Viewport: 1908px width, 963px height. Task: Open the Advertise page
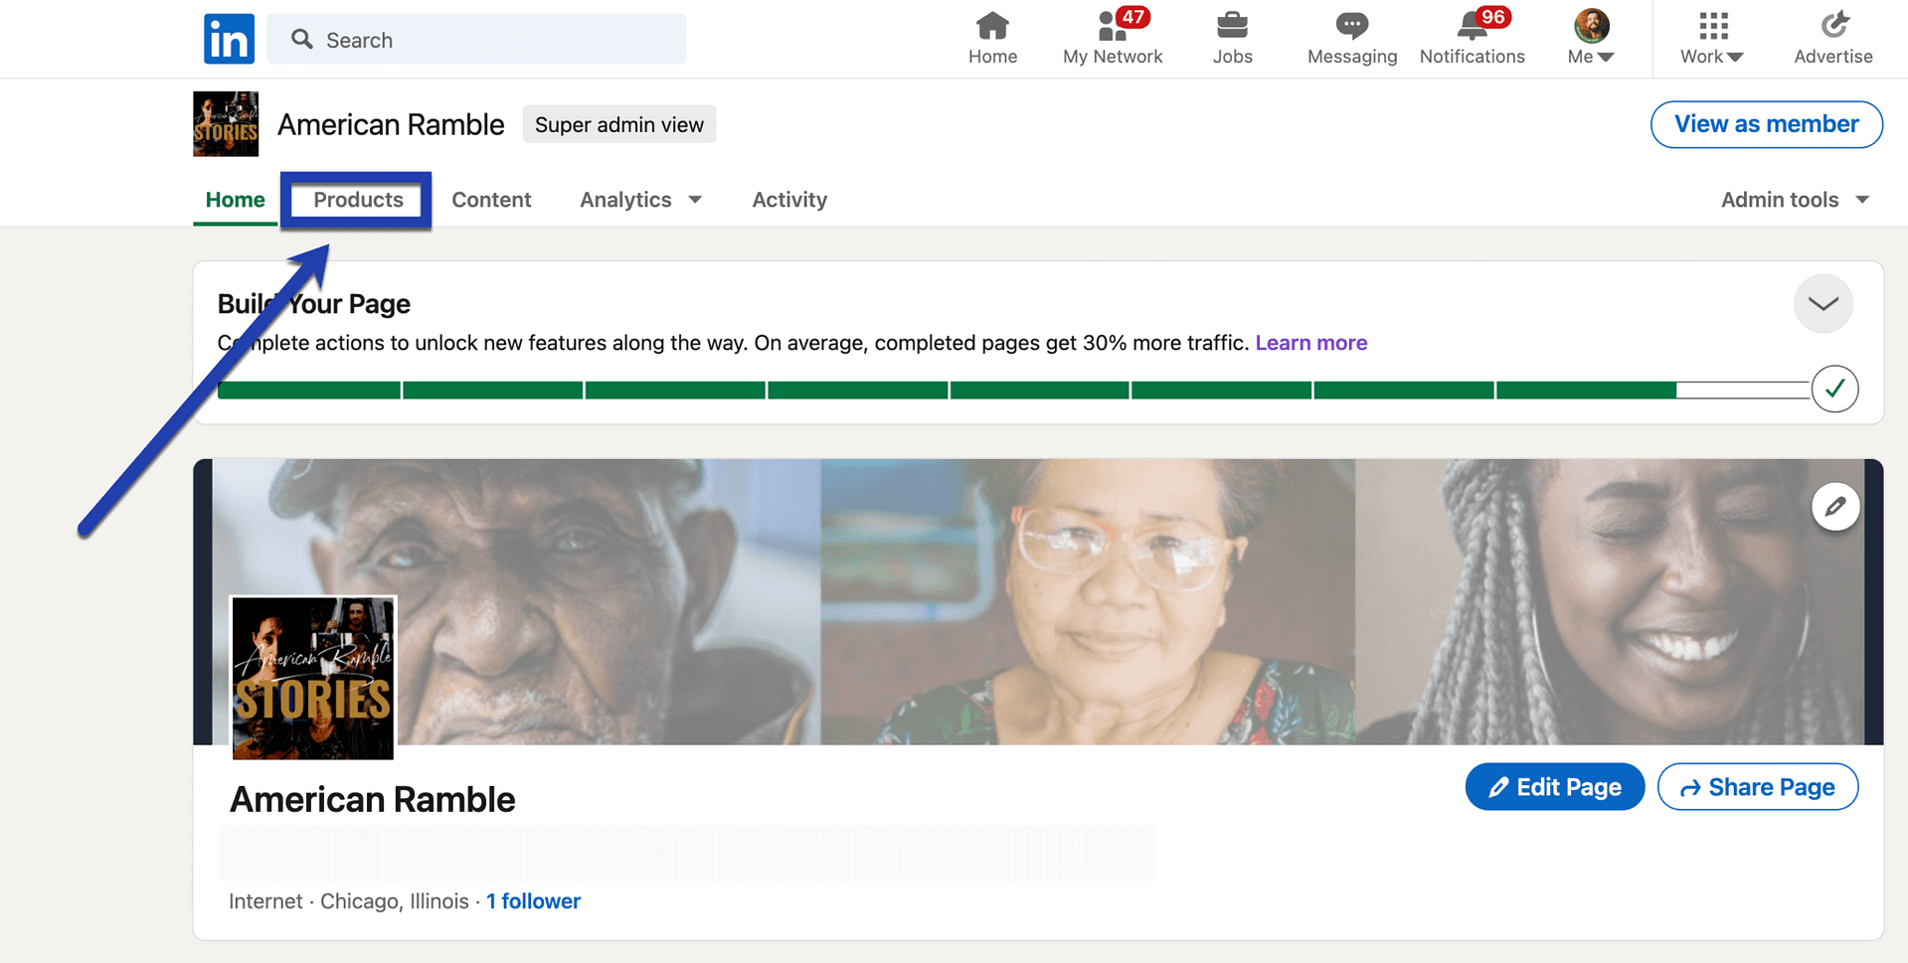coord(1832,39)
